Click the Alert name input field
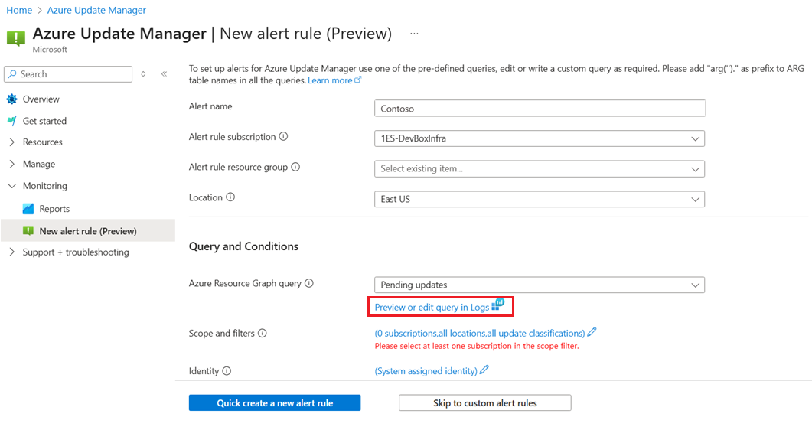The image size is (812, 430). 540,109
